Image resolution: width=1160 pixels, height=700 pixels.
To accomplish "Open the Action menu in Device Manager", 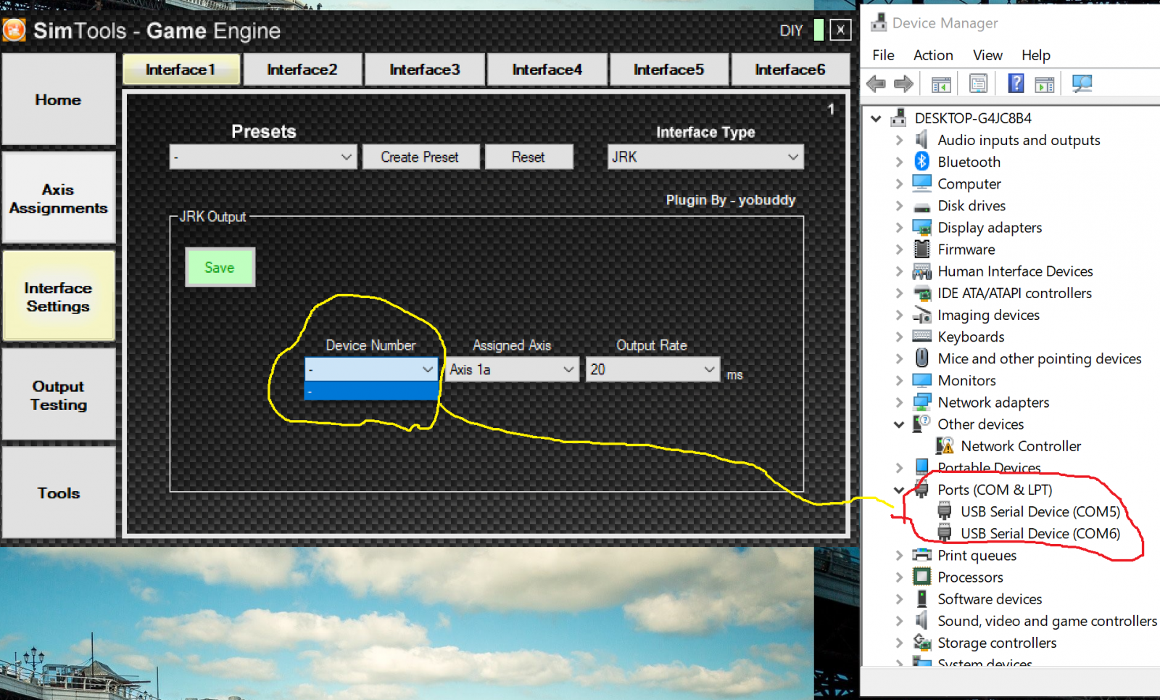I will click(932, 55).
